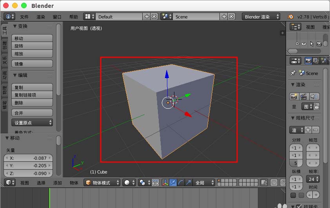The image size is (330, 208).
Task: Click the scene browse icon
Action: pos(167,16)
